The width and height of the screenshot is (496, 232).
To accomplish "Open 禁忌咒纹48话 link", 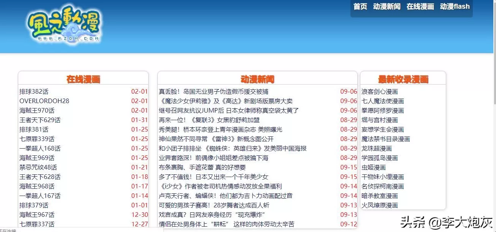I will (38, 168).
